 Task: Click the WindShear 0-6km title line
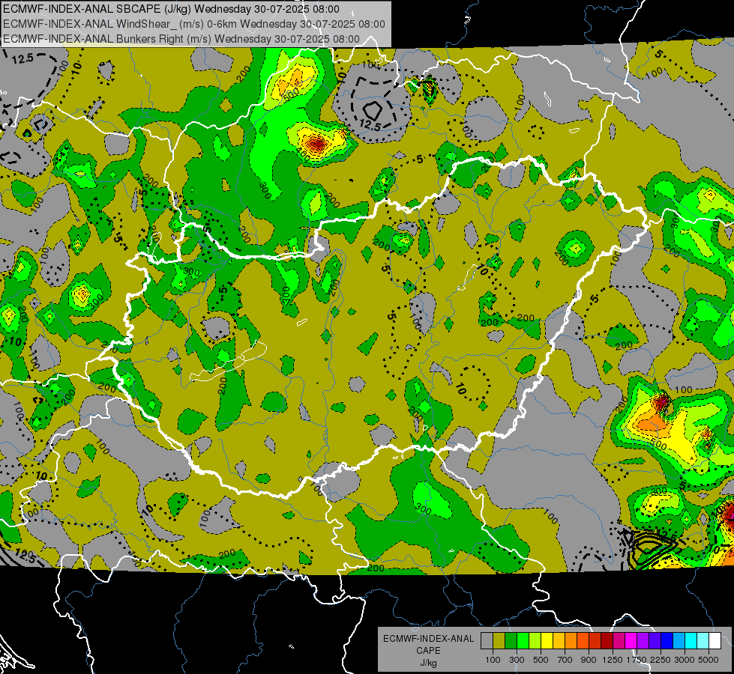click(193, 24)
